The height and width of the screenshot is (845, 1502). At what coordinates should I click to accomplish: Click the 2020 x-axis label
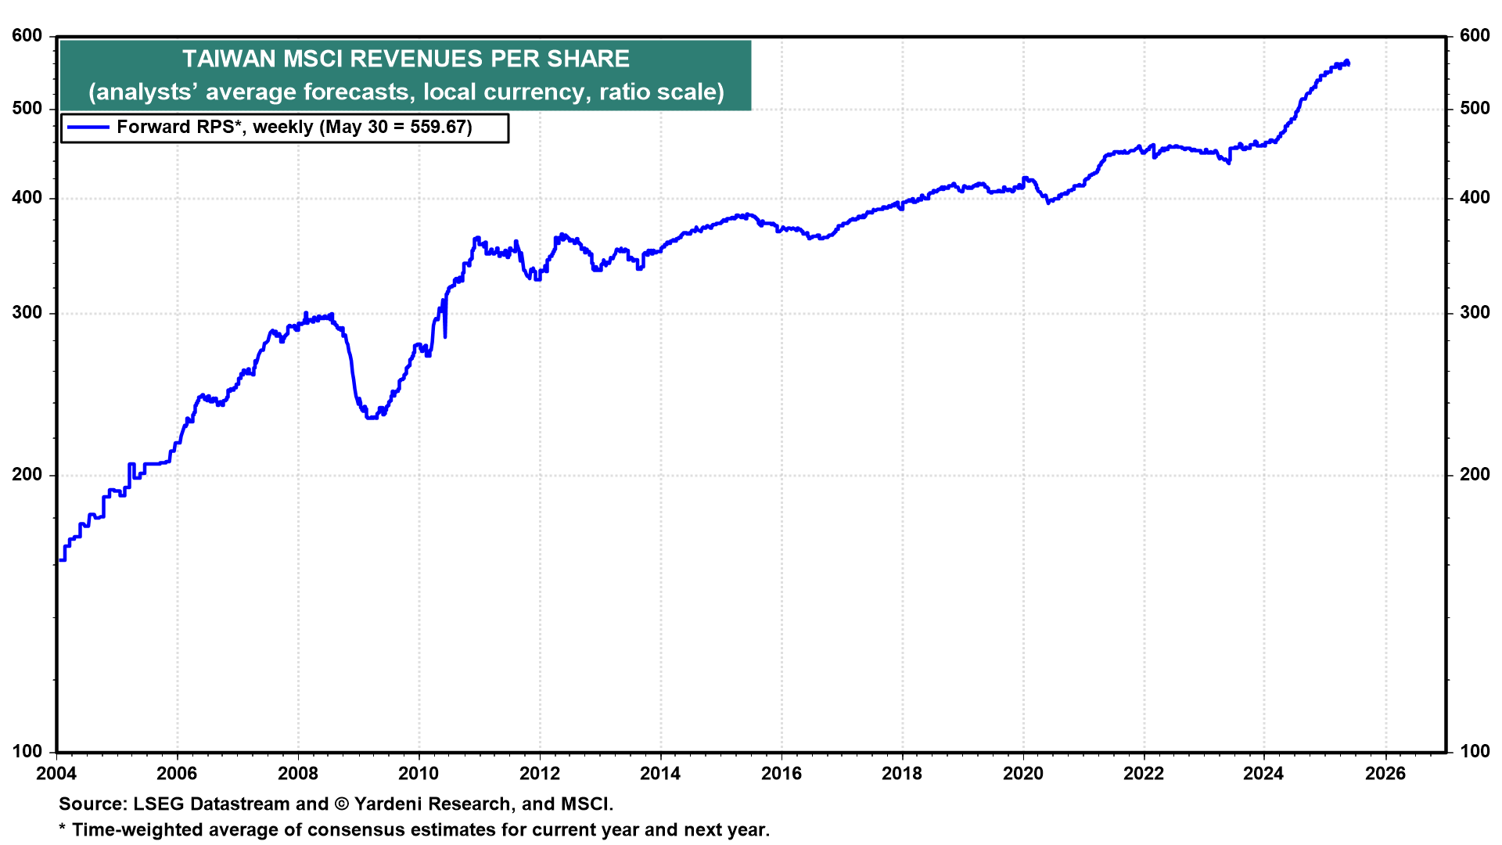click(1023, 774)
